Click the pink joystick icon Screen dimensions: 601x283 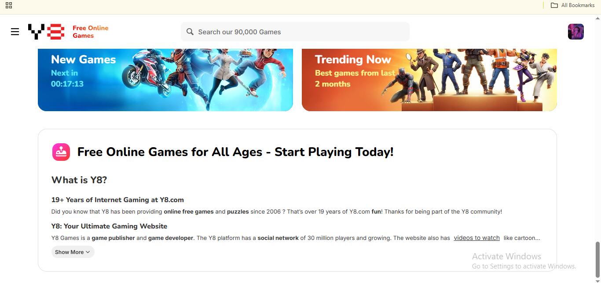pos(61,152)
